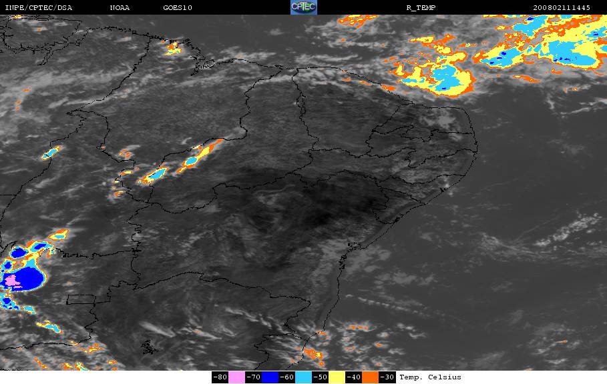The width and height of the screenshot is (607, 384).
Task: Pick the orange -40 to -30 legend swatch
Action: click(x=370, y=377)
